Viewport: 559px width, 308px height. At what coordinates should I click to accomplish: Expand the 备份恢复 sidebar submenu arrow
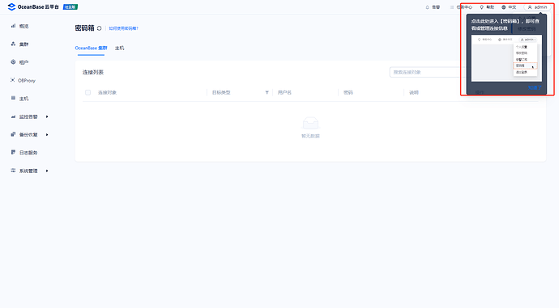[47, 135]
